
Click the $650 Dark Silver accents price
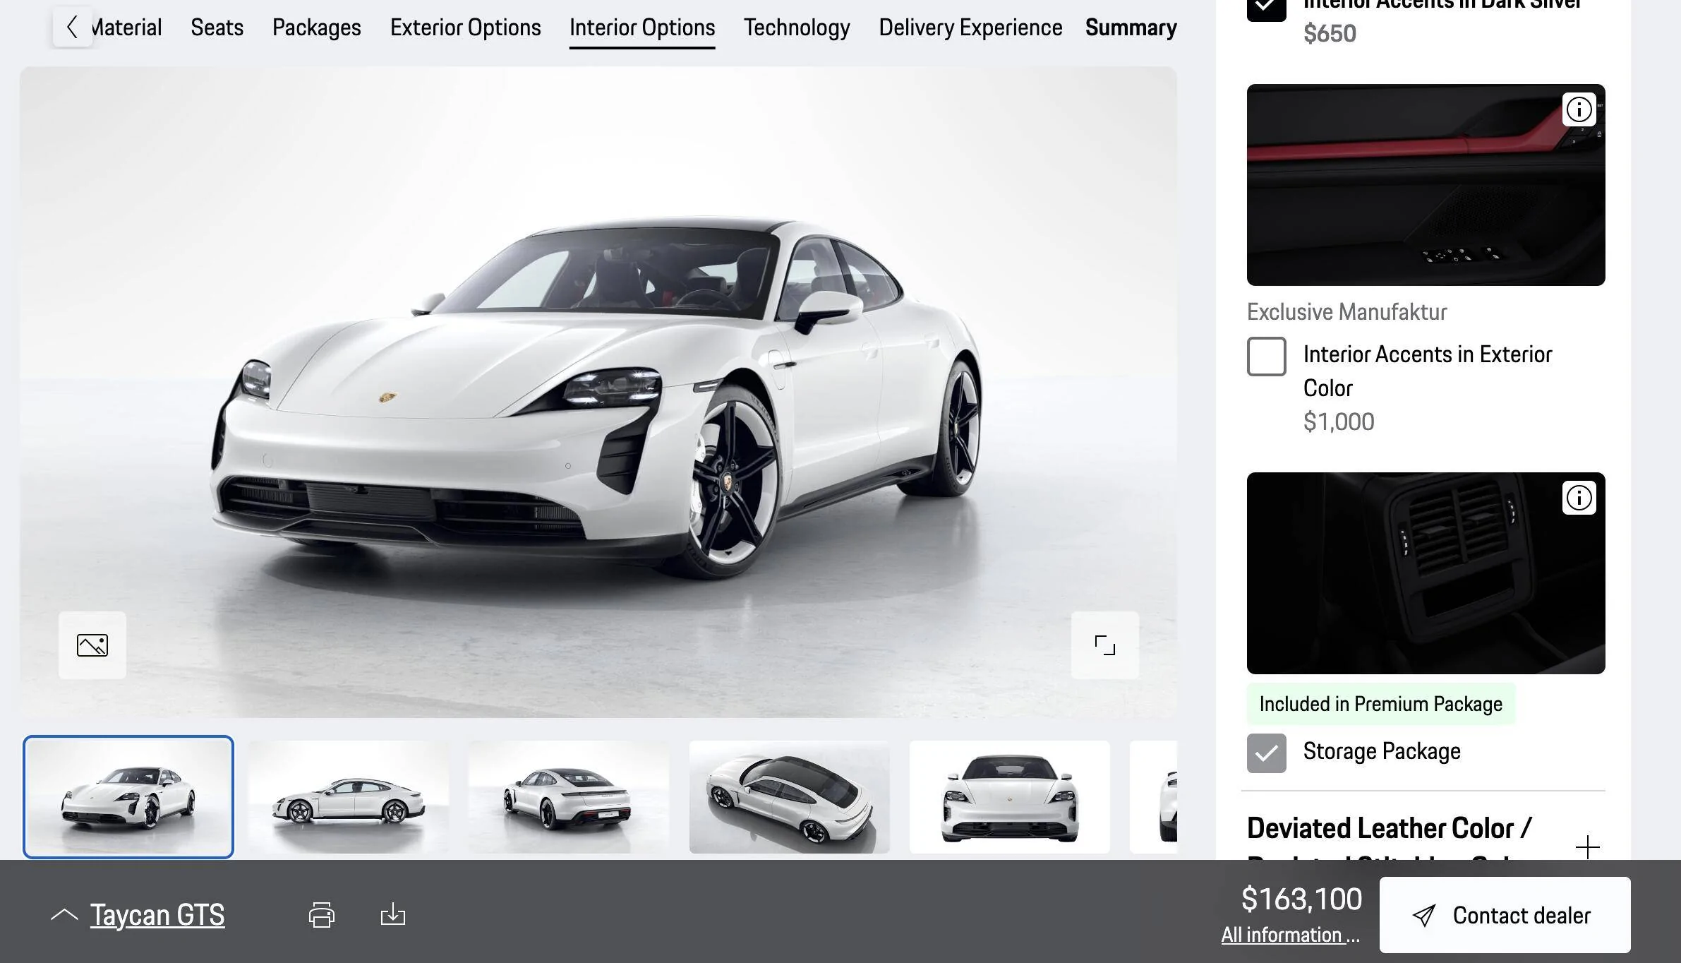(x=1330, y=33)
